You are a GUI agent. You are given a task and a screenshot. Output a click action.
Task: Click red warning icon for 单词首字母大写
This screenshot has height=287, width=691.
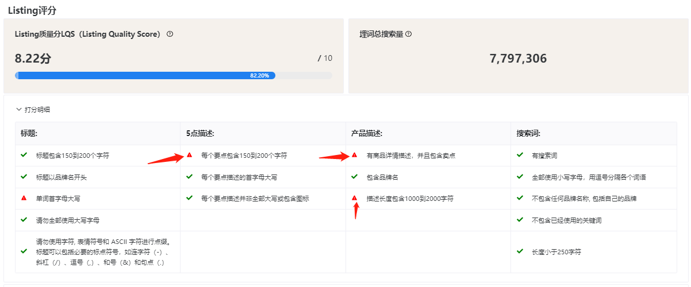click(x=24, y=198)
